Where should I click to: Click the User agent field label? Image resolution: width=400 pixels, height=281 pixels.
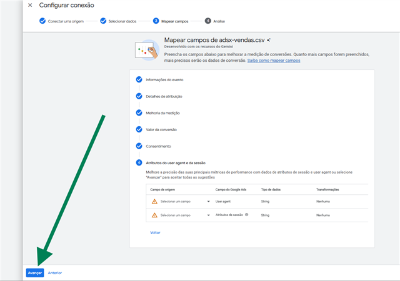click(223, 202)
